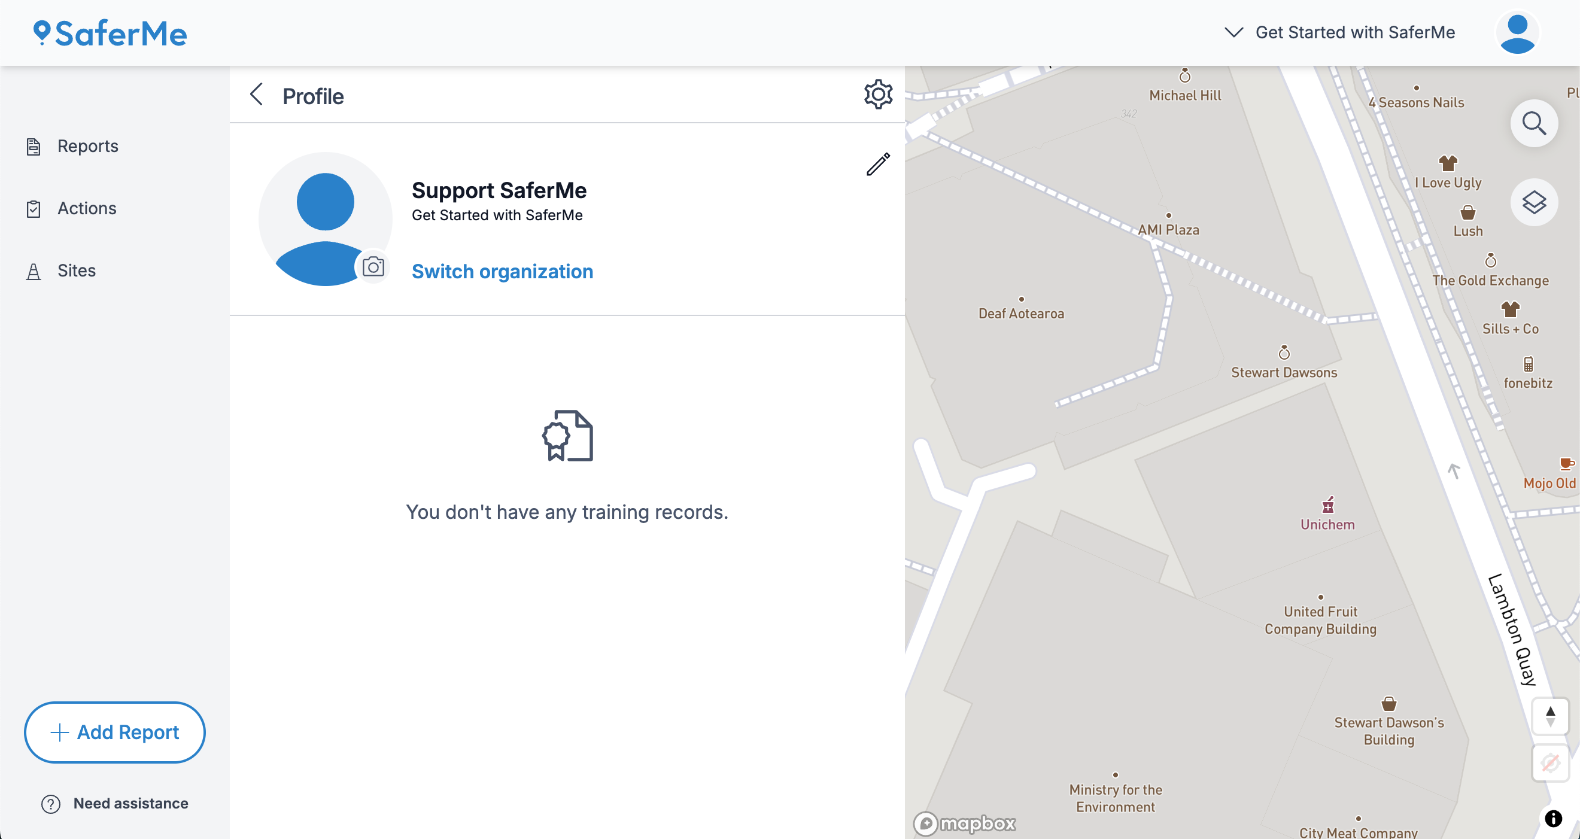This screenshot has height=839, width=1580.
Task: Toggle the map attribution info icon
Action: 1553,818
